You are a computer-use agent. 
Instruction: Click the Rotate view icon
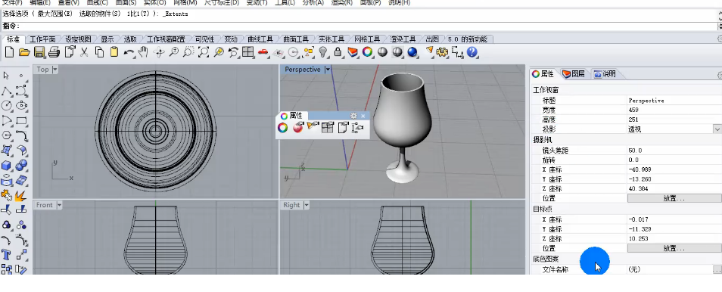[x=159, y=52]
